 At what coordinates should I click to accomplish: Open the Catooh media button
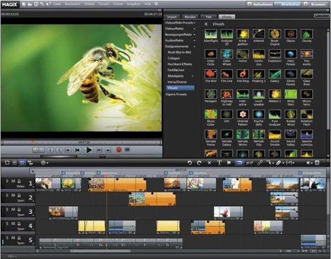point(322,16)
